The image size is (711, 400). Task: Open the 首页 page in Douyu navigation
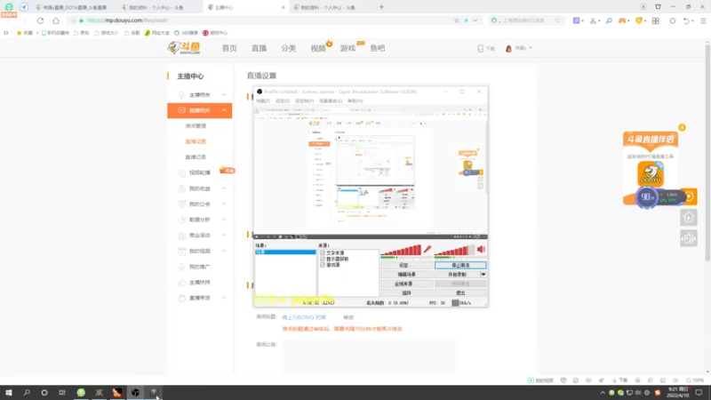coord(229,48)
